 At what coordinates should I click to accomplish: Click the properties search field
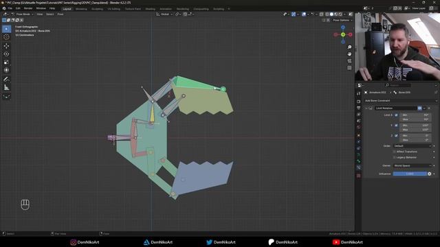[x=398, y=85]
